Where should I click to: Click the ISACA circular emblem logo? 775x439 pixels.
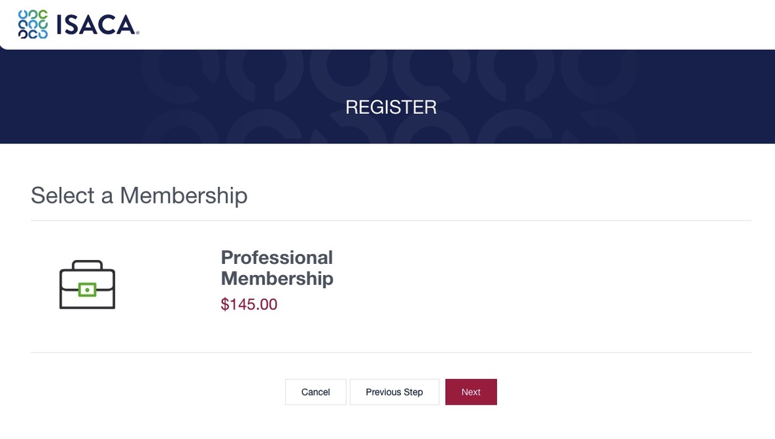33,24
